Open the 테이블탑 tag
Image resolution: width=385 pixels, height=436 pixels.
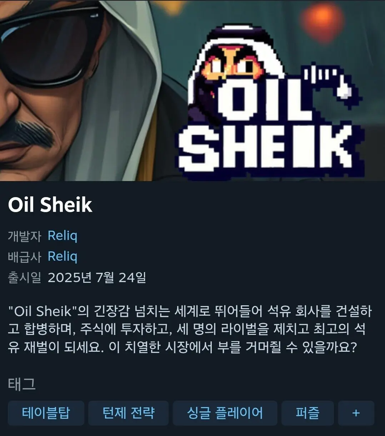click(x=46, y=413)
